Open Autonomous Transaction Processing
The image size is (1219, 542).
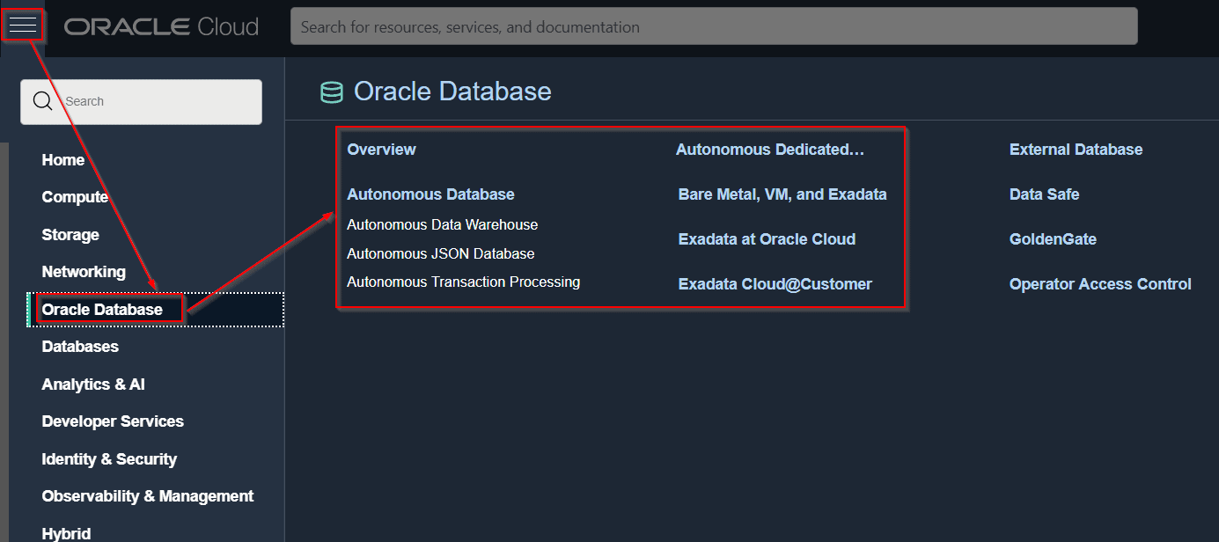click(463, 282)
